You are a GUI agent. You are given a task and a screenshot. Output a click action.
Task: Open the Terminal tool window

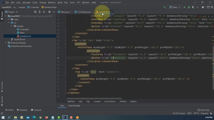(x=36, y=110)
